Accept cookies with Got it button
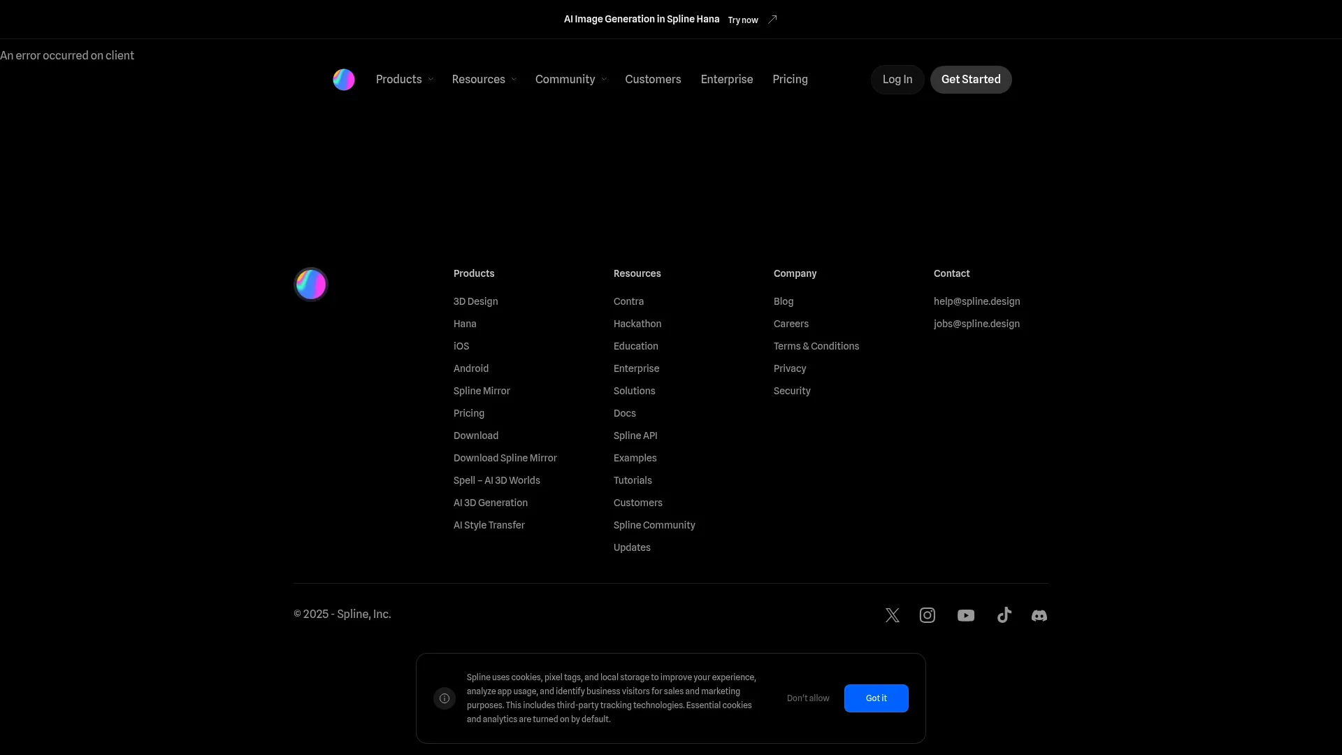The width and height of the screenshot is (1342, 755). coord(876,698)
